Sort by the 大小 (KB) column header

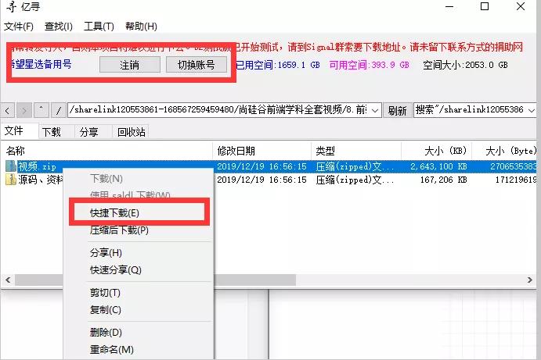(436, 151)
